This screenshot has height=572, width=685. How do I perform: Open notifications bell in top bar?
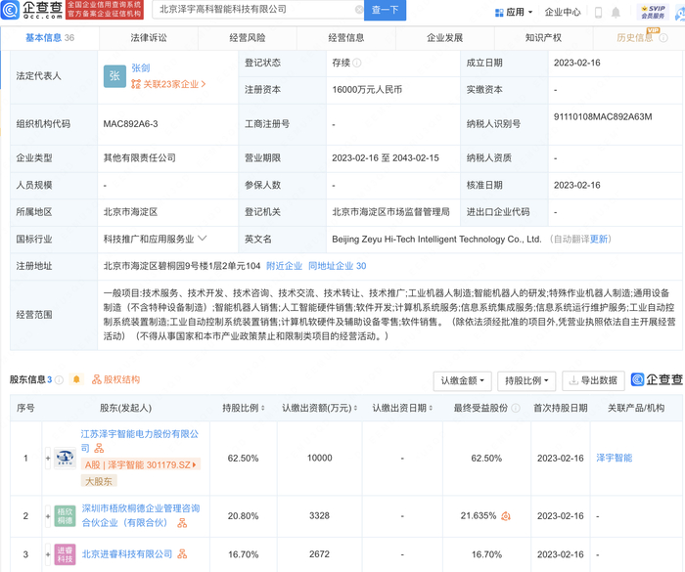click(616, 13)
